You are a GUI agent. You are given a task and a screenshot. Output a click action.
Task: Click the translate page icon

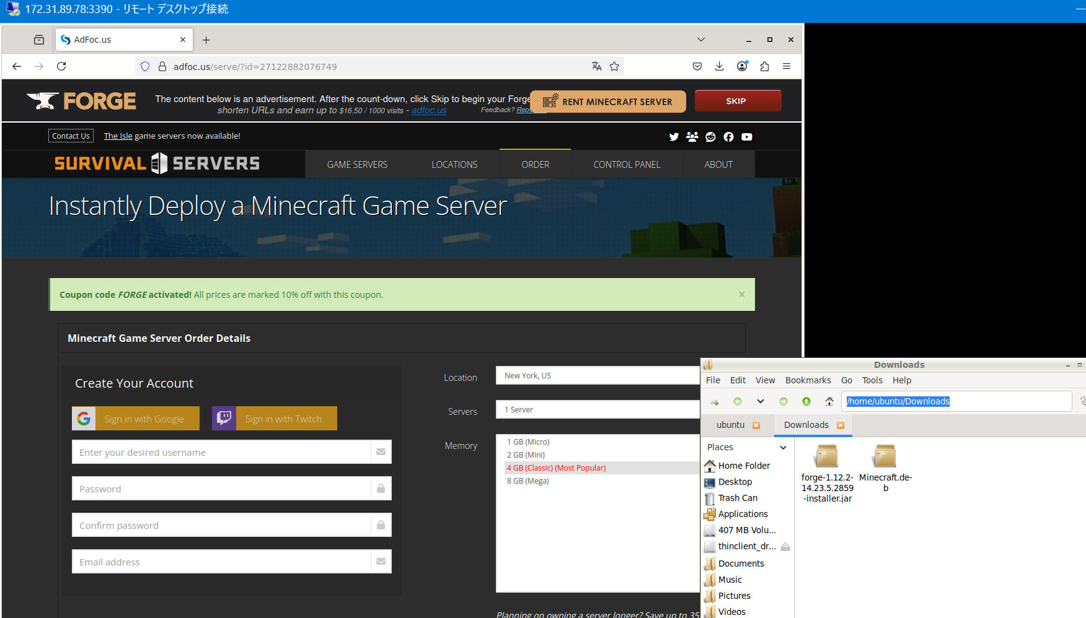click(x=596, y=66)
